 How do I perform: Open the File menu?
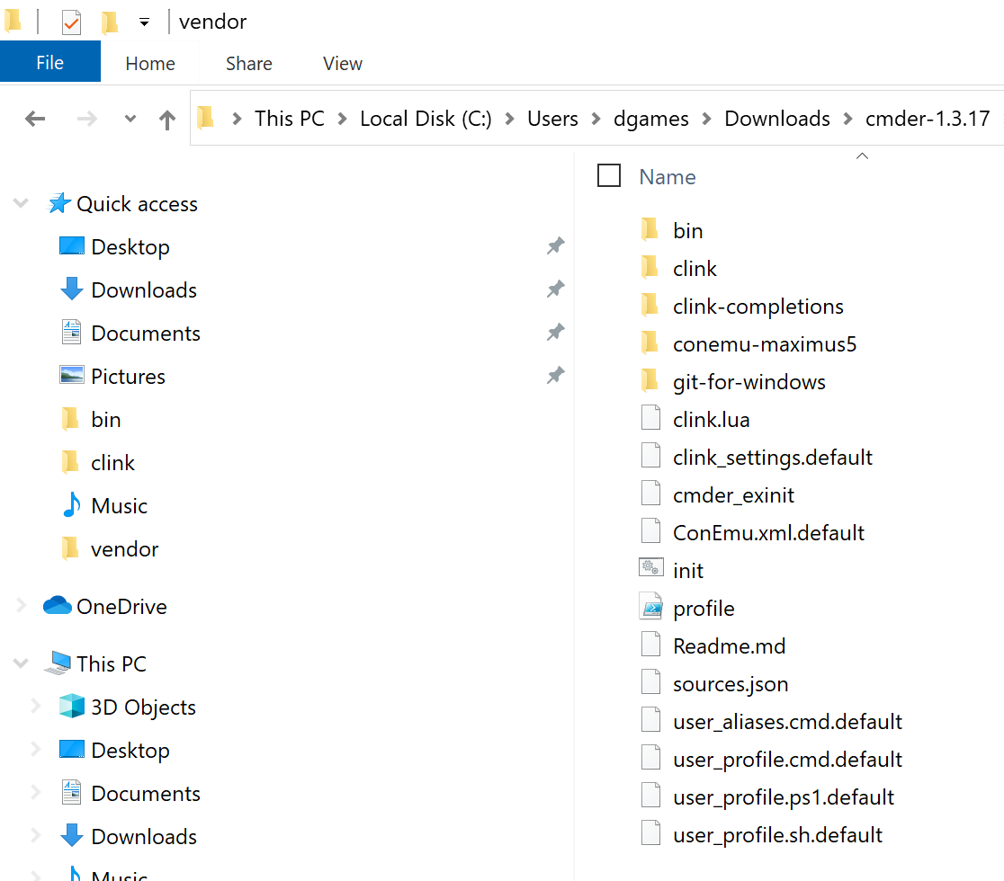pyautogui.click(x=49, y=63)
